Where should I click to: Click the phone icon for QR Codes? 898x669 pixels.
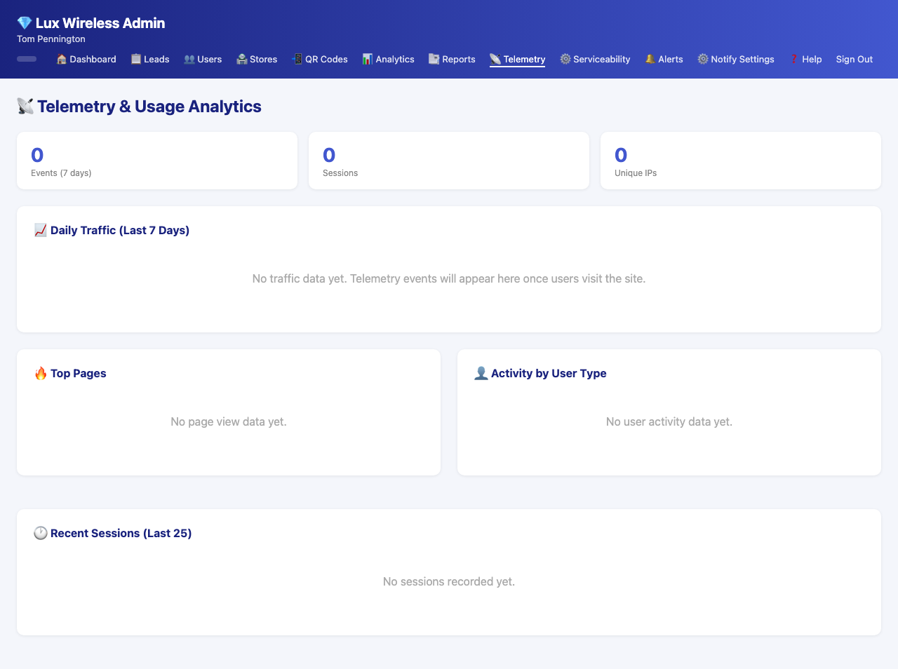pos(297,59)
